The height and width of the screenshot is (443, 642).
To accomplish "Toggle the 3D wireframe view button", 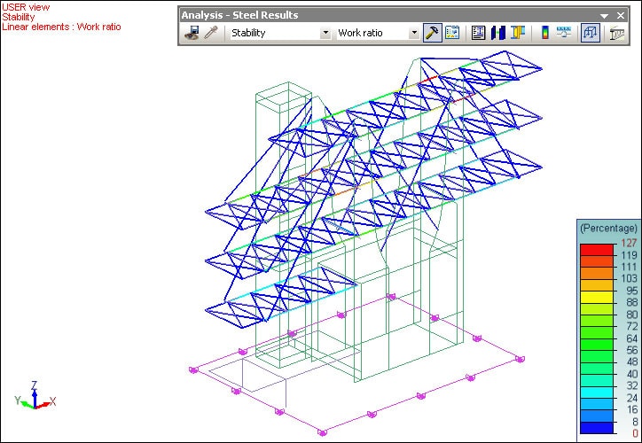I will click(x=590, y=33).
